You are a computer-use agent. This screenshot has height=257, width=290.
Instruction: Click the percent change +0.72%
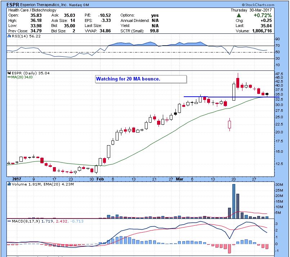pos(263,15)
